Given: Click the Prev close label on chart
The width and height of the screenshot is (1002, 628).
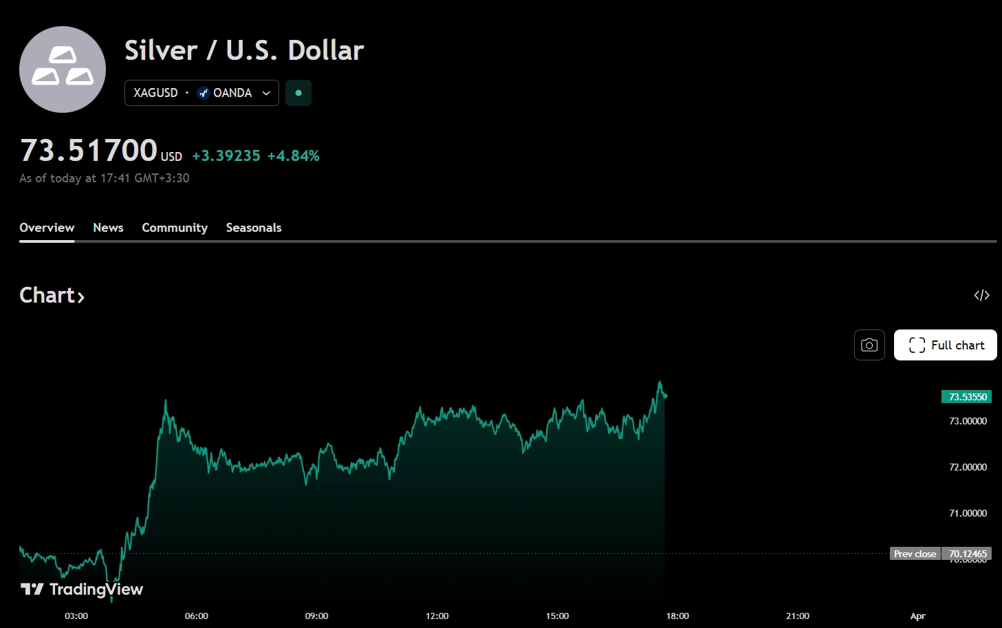Looking at the screenshot, I should (915, 554).
